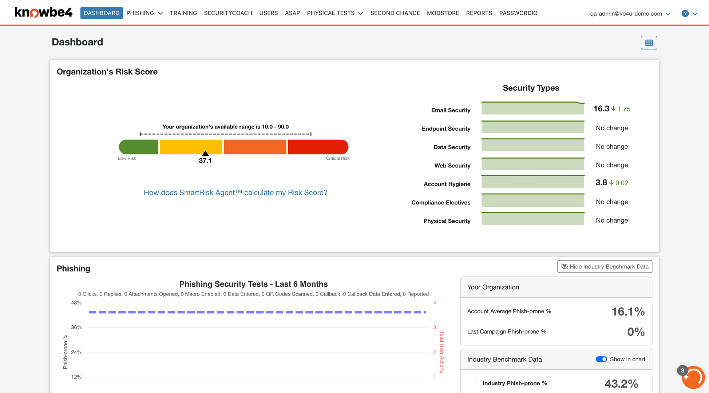Click the available range 10.0 - 90.0 text

225,127
